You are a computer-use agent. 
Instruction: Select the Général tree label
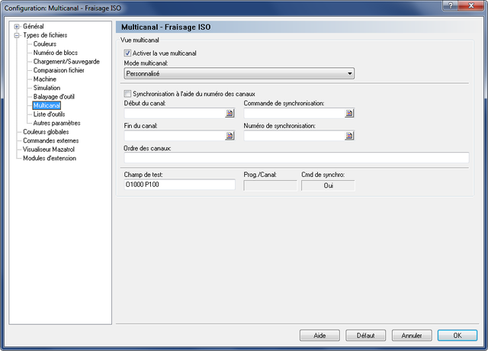[x=34, y=27]
